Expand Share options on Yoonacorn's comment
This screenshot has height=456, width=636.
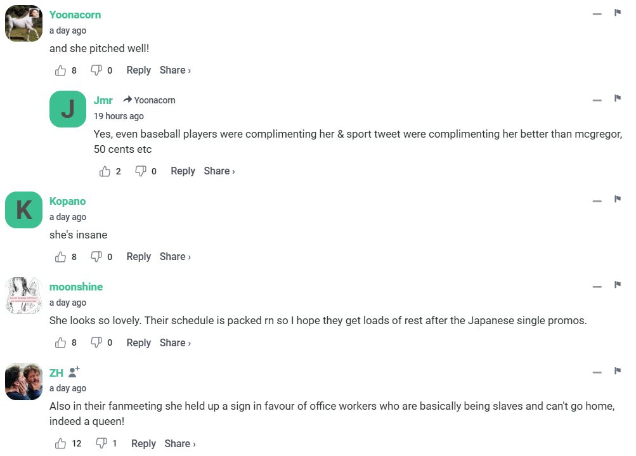(x=175, y=70)
